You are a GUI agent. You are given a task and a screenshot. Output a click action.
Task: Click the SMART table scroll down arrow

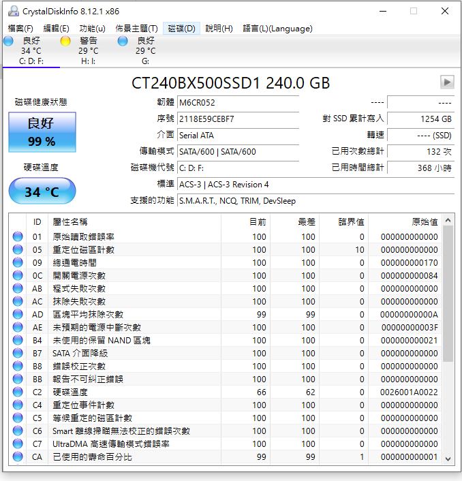tap(448, 459)
